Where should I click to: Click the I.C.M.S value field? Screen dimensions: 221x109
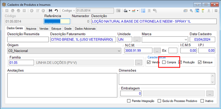click(188, 51)
